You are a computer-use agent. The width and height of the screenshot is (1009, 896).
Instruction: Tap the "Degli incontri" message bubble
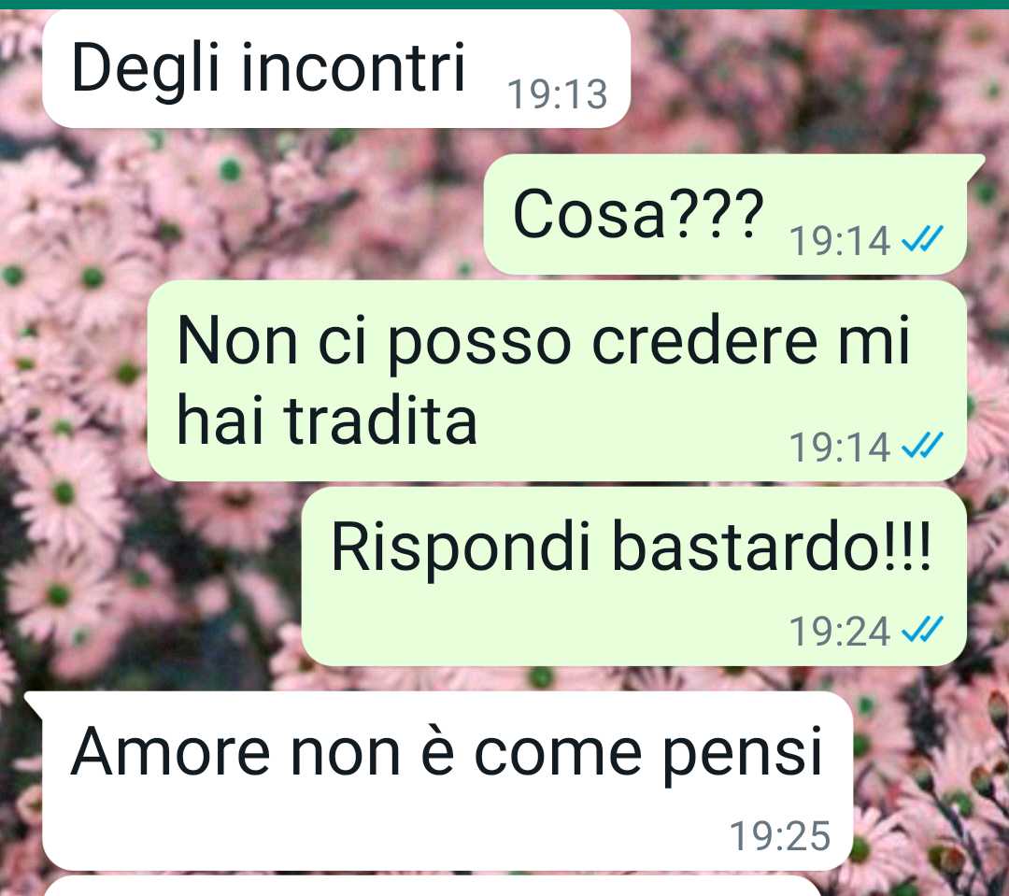tap(336, 69)
